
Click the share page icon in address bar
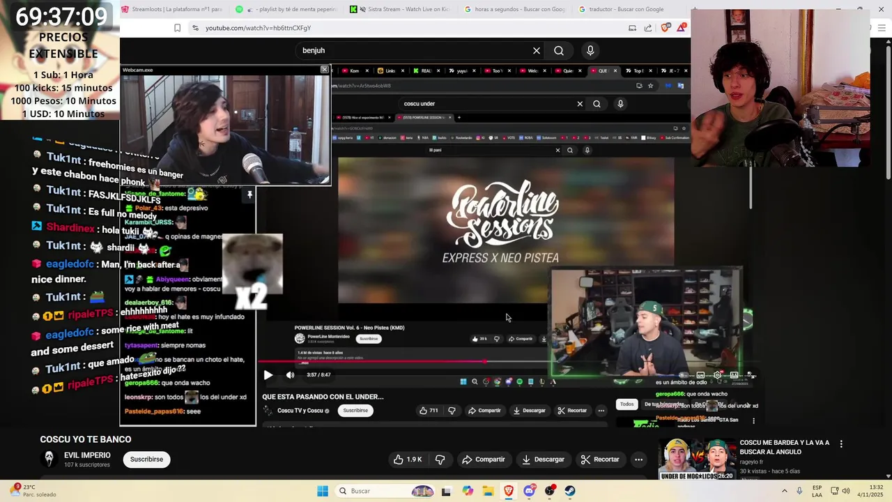648,28
